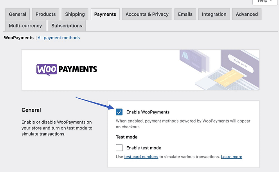Click the checkout illustration in banner
The height and width of the screenshot is (172, 279).
(219, 70)
